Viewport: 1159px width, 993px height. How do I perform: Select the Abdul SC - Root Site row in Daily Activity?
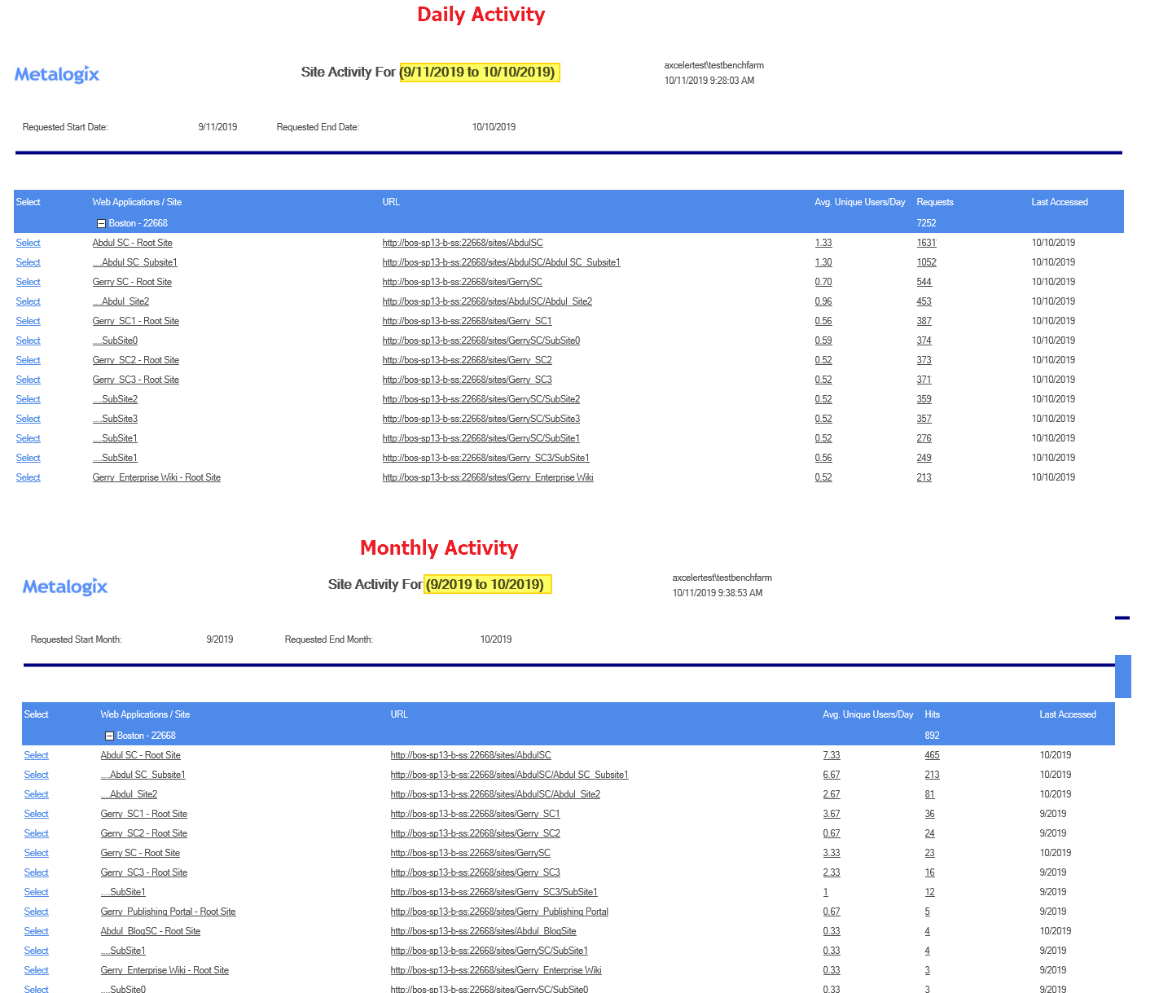pos(28,242)
